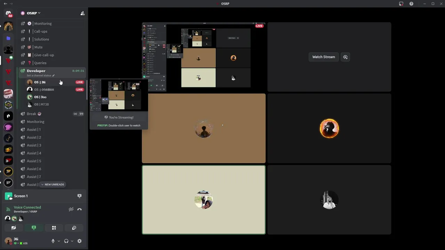The width and height of the screenshot is (445, 250).
Task: Open the Give-call-up text channel
Action: 52,55
